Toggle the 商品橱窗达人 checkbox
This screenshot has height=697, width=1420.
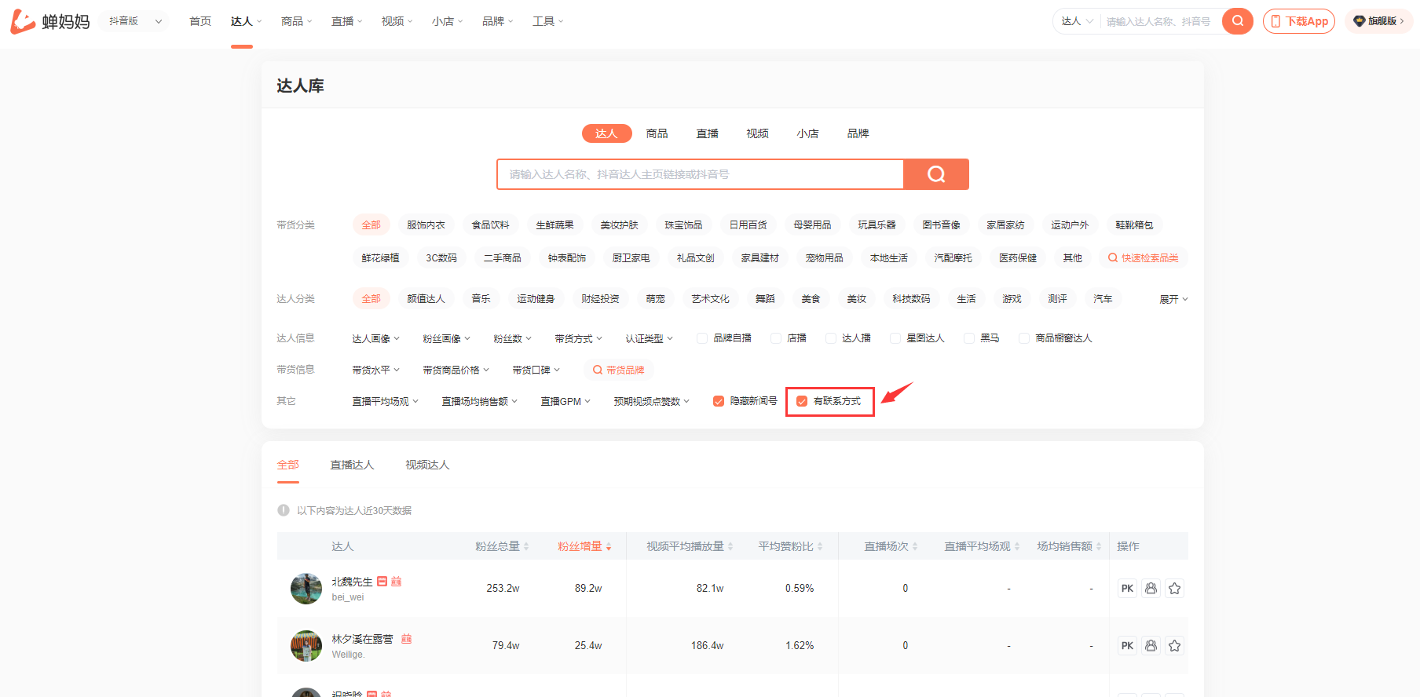pos(1024,338)
